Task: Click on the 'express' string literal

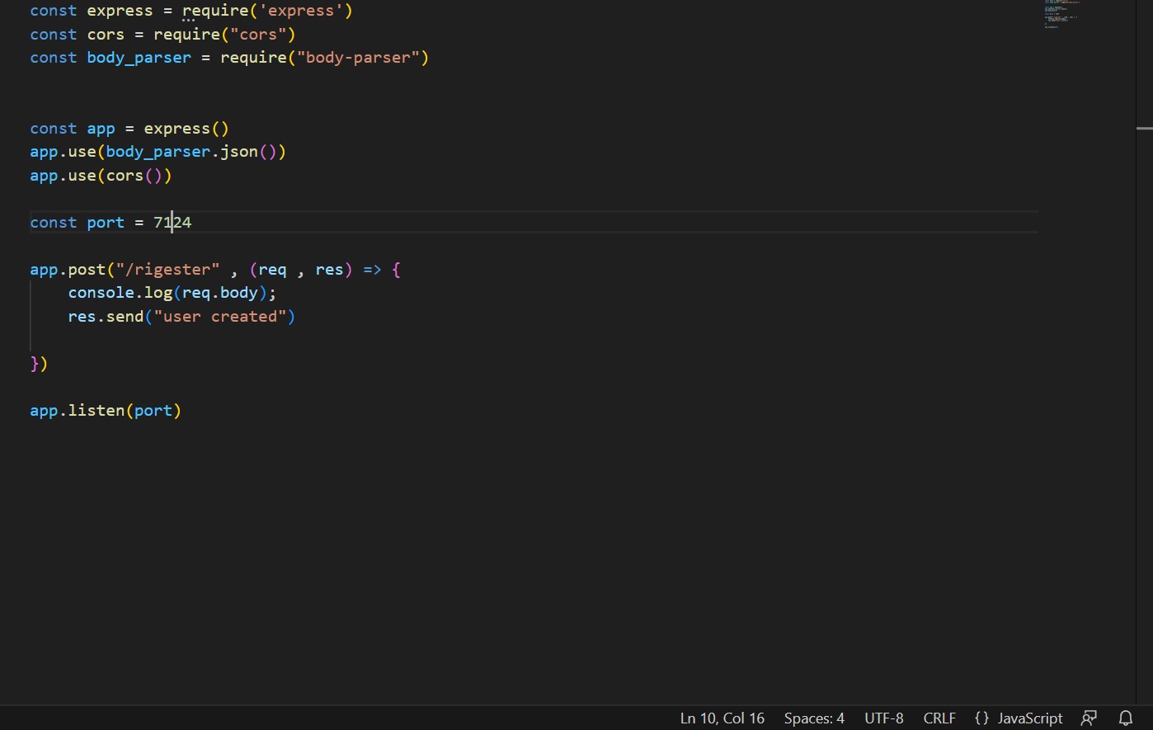Action: click(301, 11)
